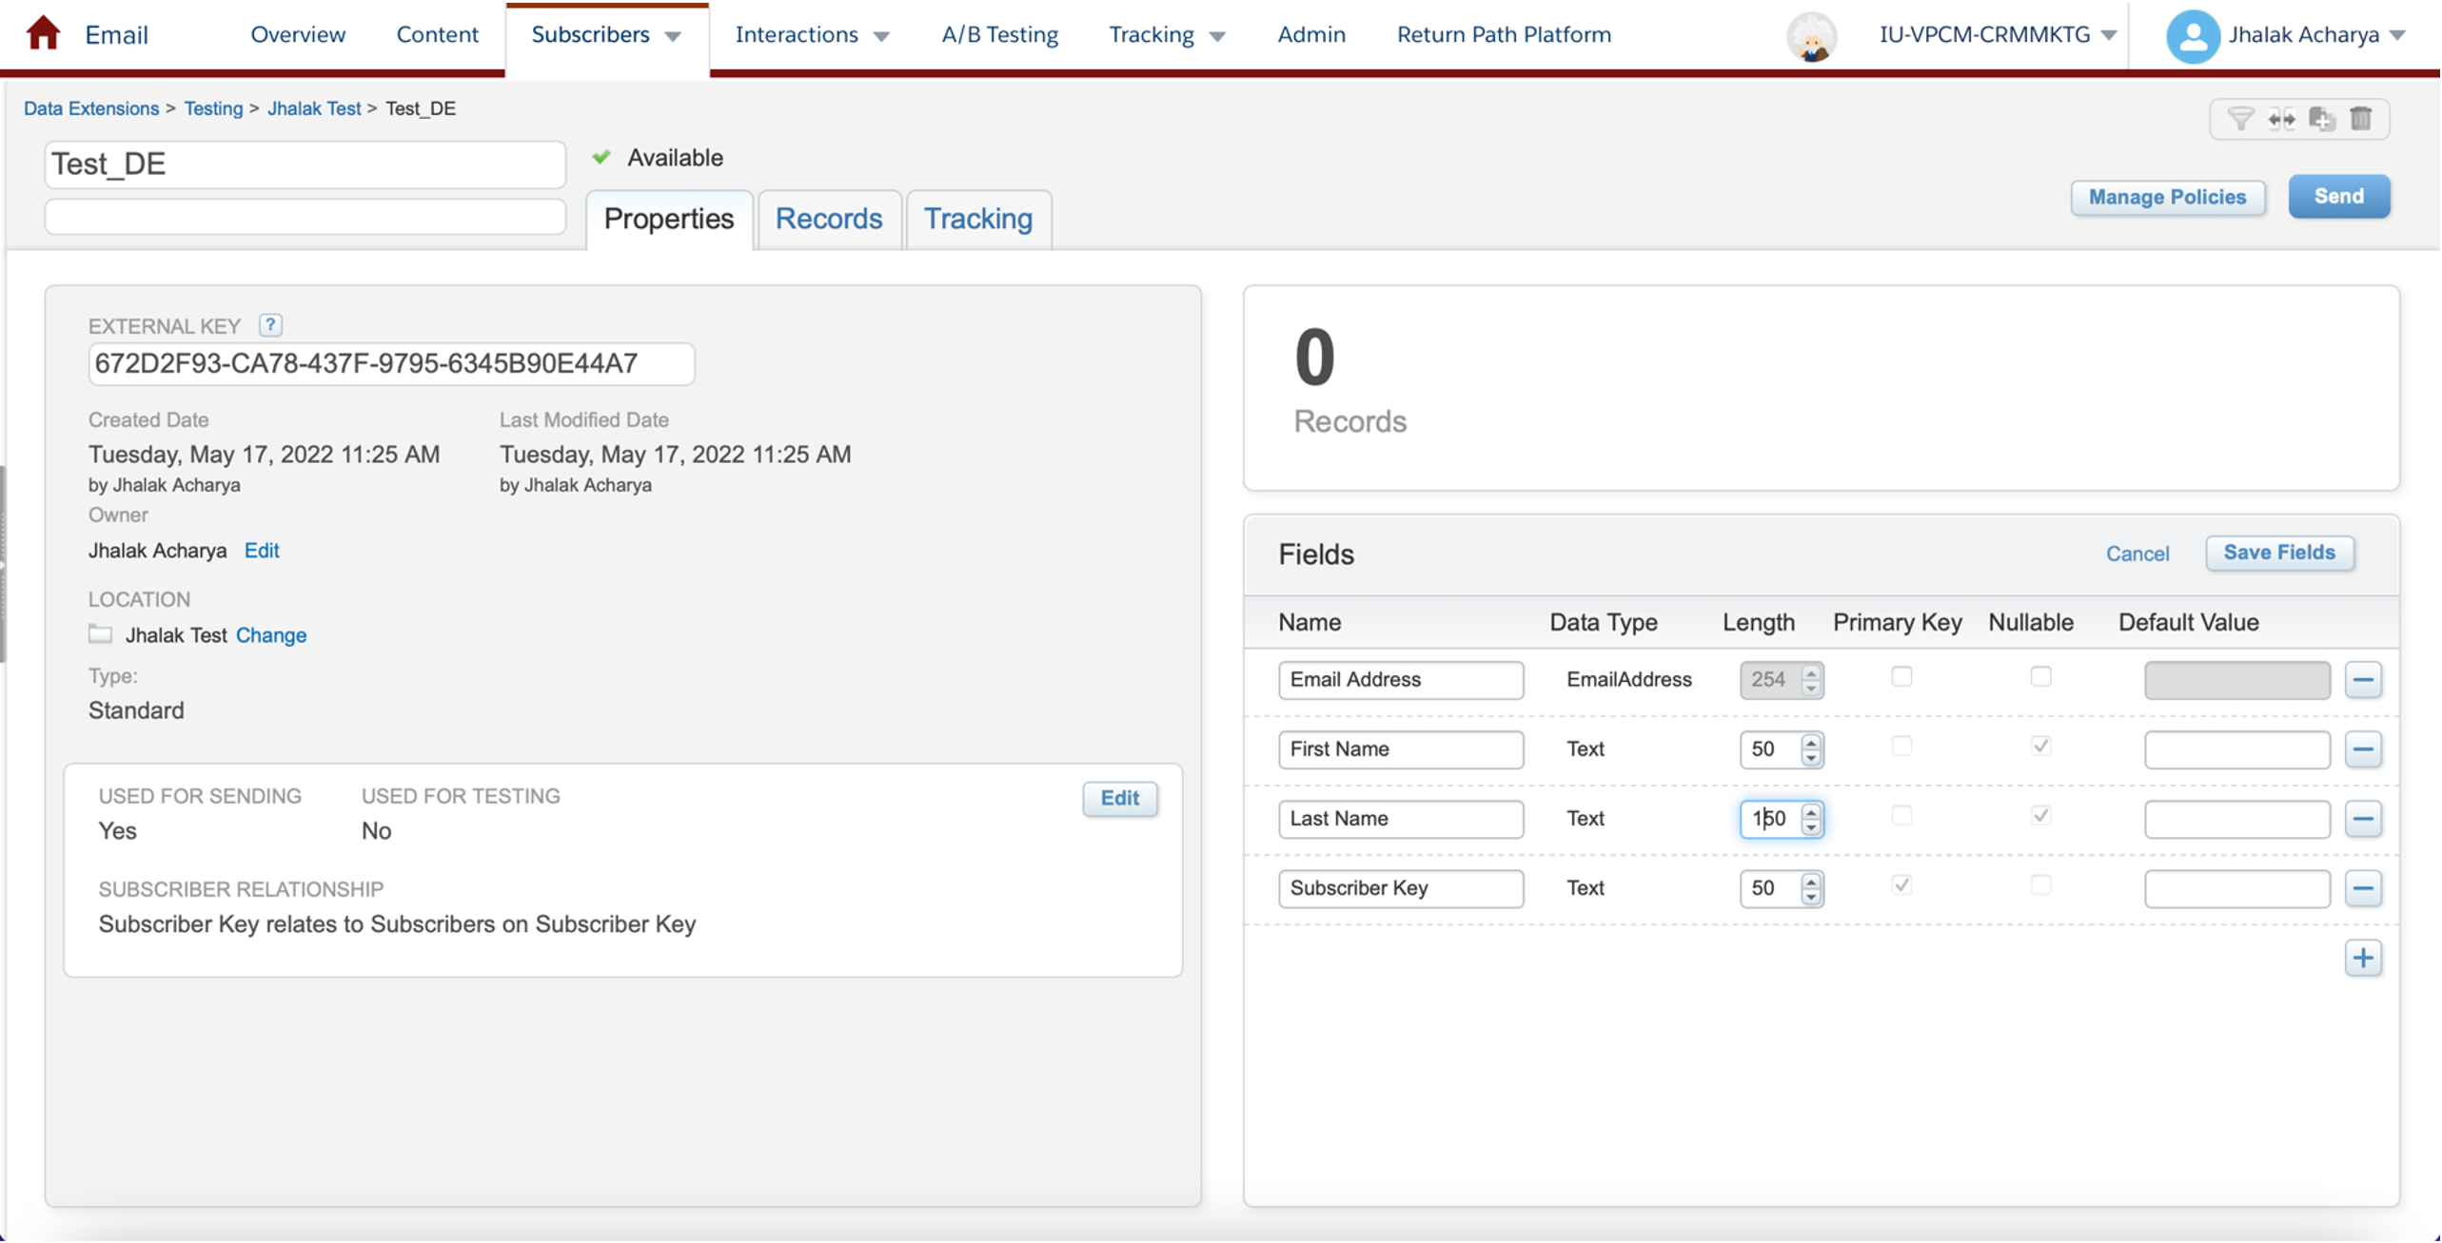Click the Change location link
Image resolution: width=2442 pixels, height=1243 pixels.
coord(270,635)
